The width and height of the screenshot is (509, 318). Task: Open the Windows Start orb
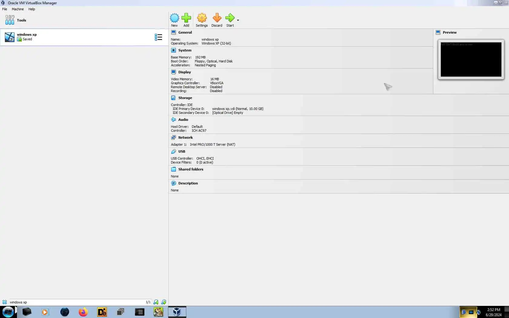click(x=8, y=312)
